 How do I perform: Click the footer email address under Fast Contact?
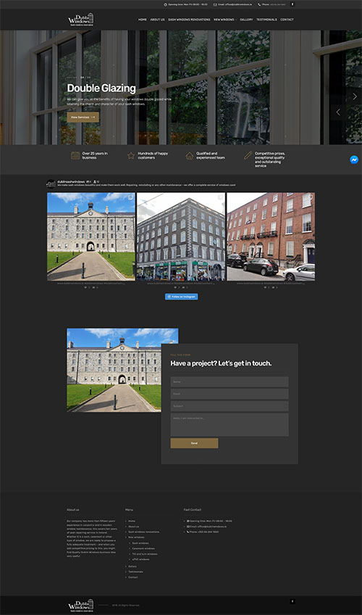click(211, 527)
